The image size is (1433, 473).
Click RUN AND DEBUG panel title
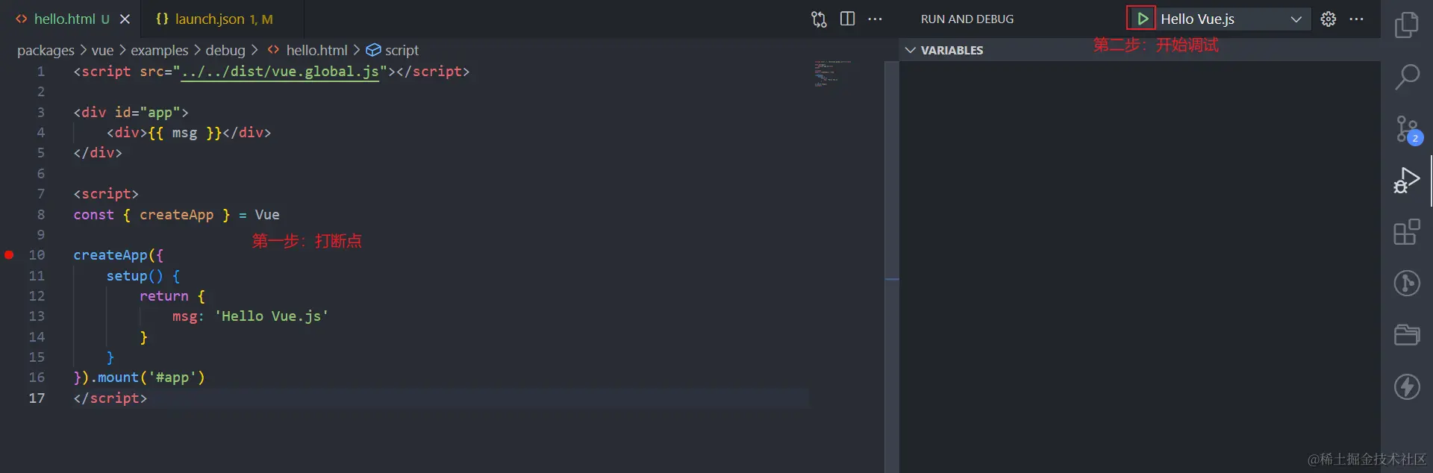click(x=967, y=19)
